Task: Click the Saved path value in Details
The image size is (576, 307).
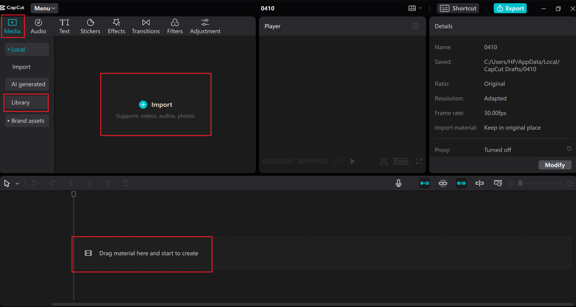Action: coord(522,66)
